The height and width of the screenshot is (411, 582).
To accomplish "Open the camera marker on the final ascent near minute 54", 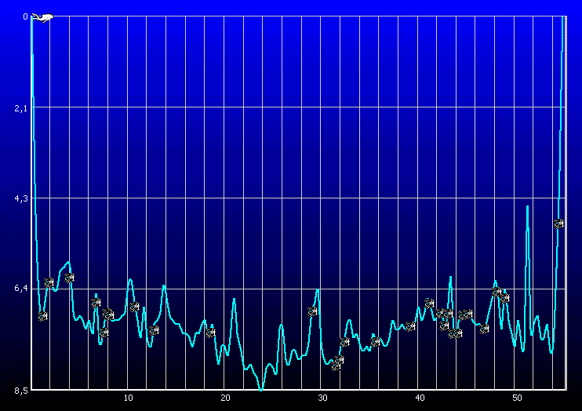I will point(558,224).
